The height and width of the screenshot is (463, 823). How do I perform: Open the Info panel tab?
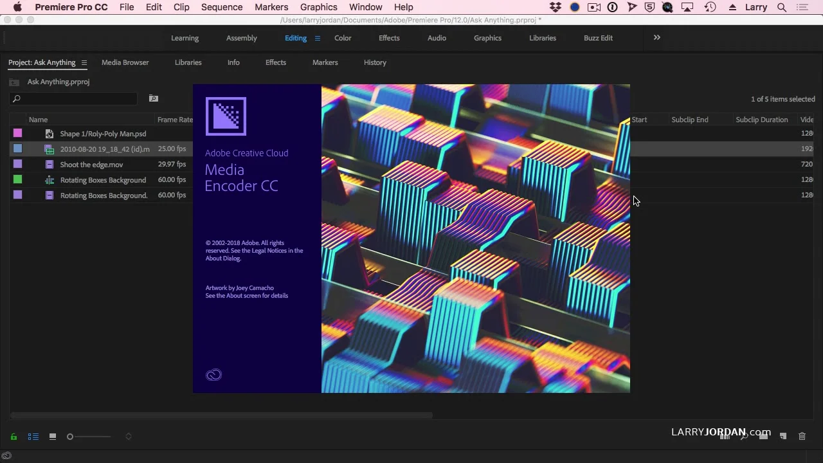233,62
